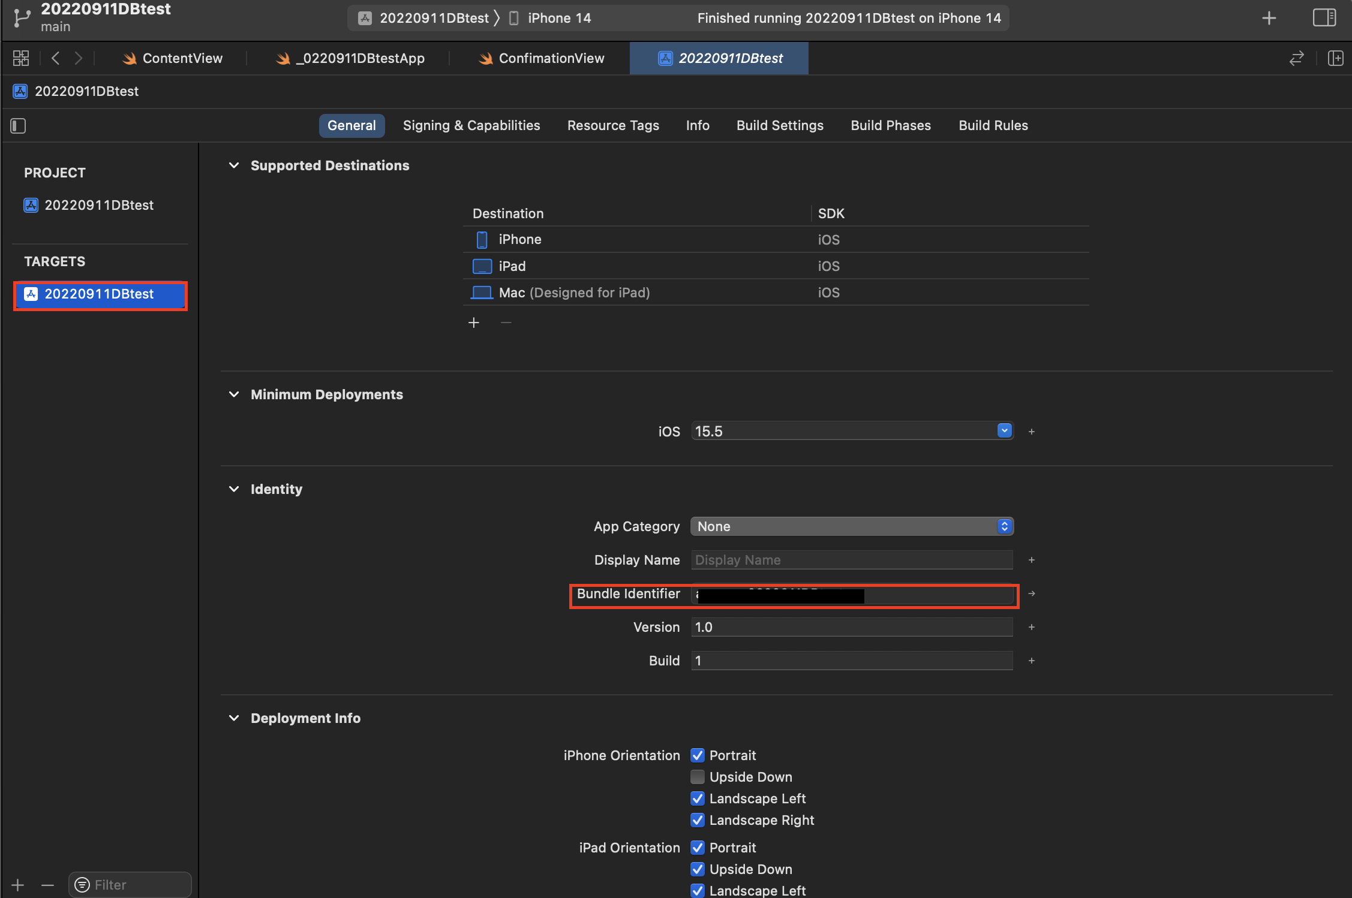Select Mac destination row icon
This screenshot has width=1352, height=898.
coord(482,293)
